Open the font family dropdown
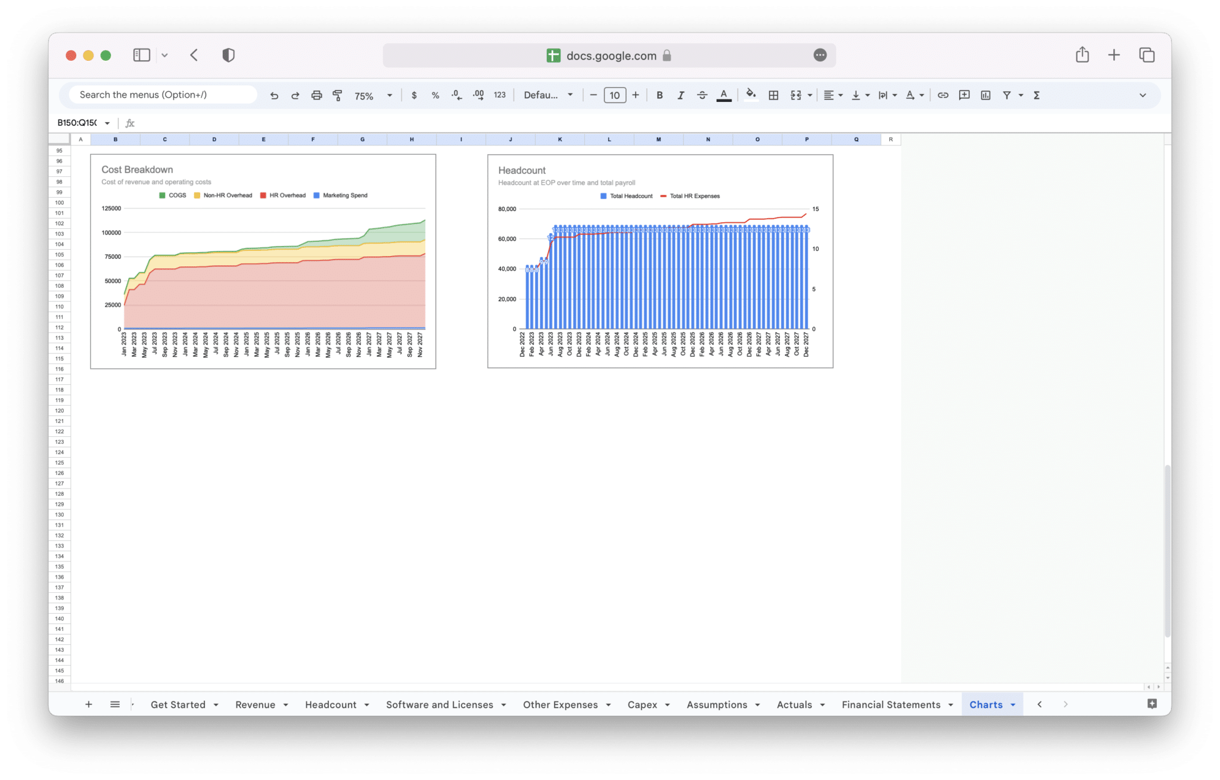This screenshot has width=1220, height=780. click(548, 95)
